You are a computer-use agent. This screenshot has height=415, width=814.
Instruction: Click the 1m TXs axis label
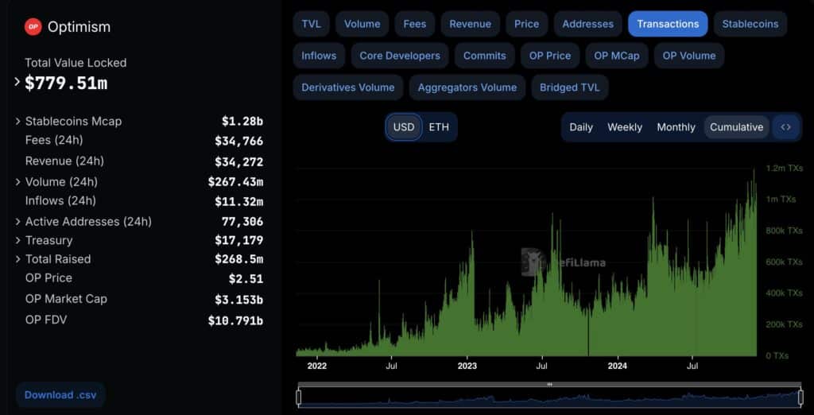click(781, 200)
